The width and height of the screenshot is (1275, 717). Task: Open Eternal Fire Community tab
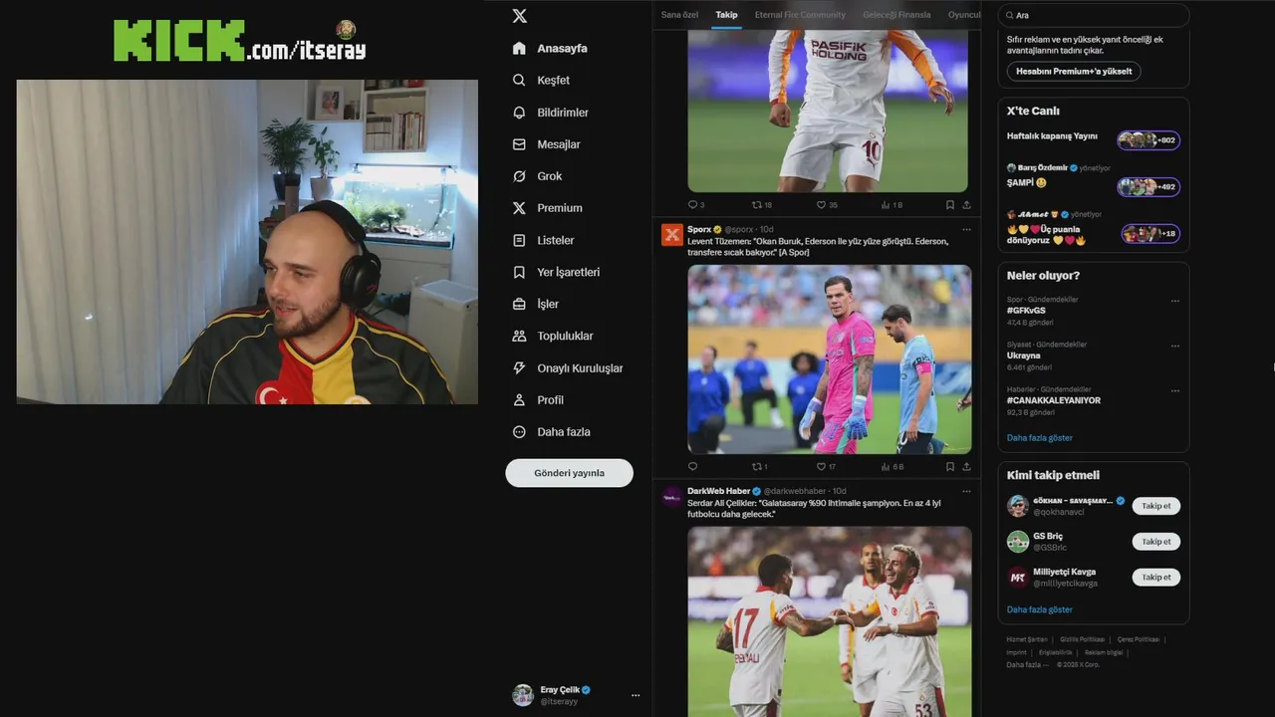tap(800, 15)
